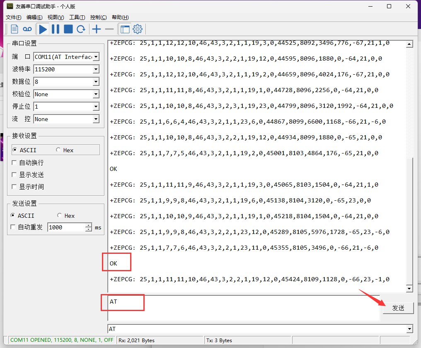The width and height of the screenshot is (421, 348).
Task: Enable 自动重发 checkbox
Action: (x=14, y=227)
